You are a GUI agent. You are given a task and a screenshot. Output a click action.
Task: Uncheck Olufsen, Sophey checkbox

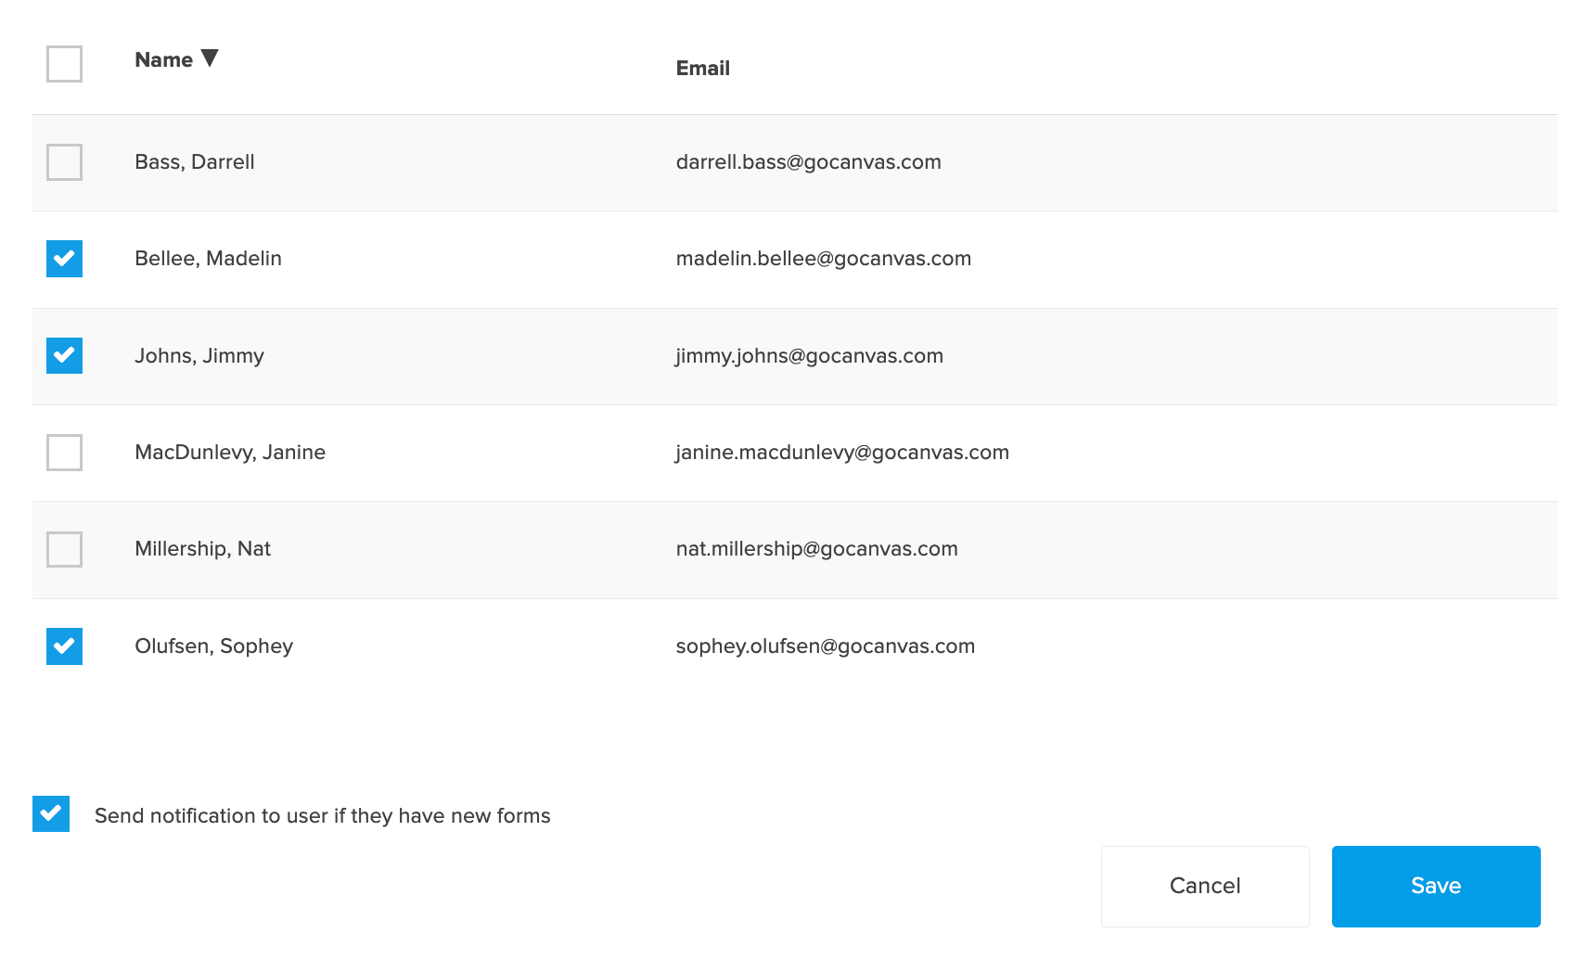[x=64, y=646]
